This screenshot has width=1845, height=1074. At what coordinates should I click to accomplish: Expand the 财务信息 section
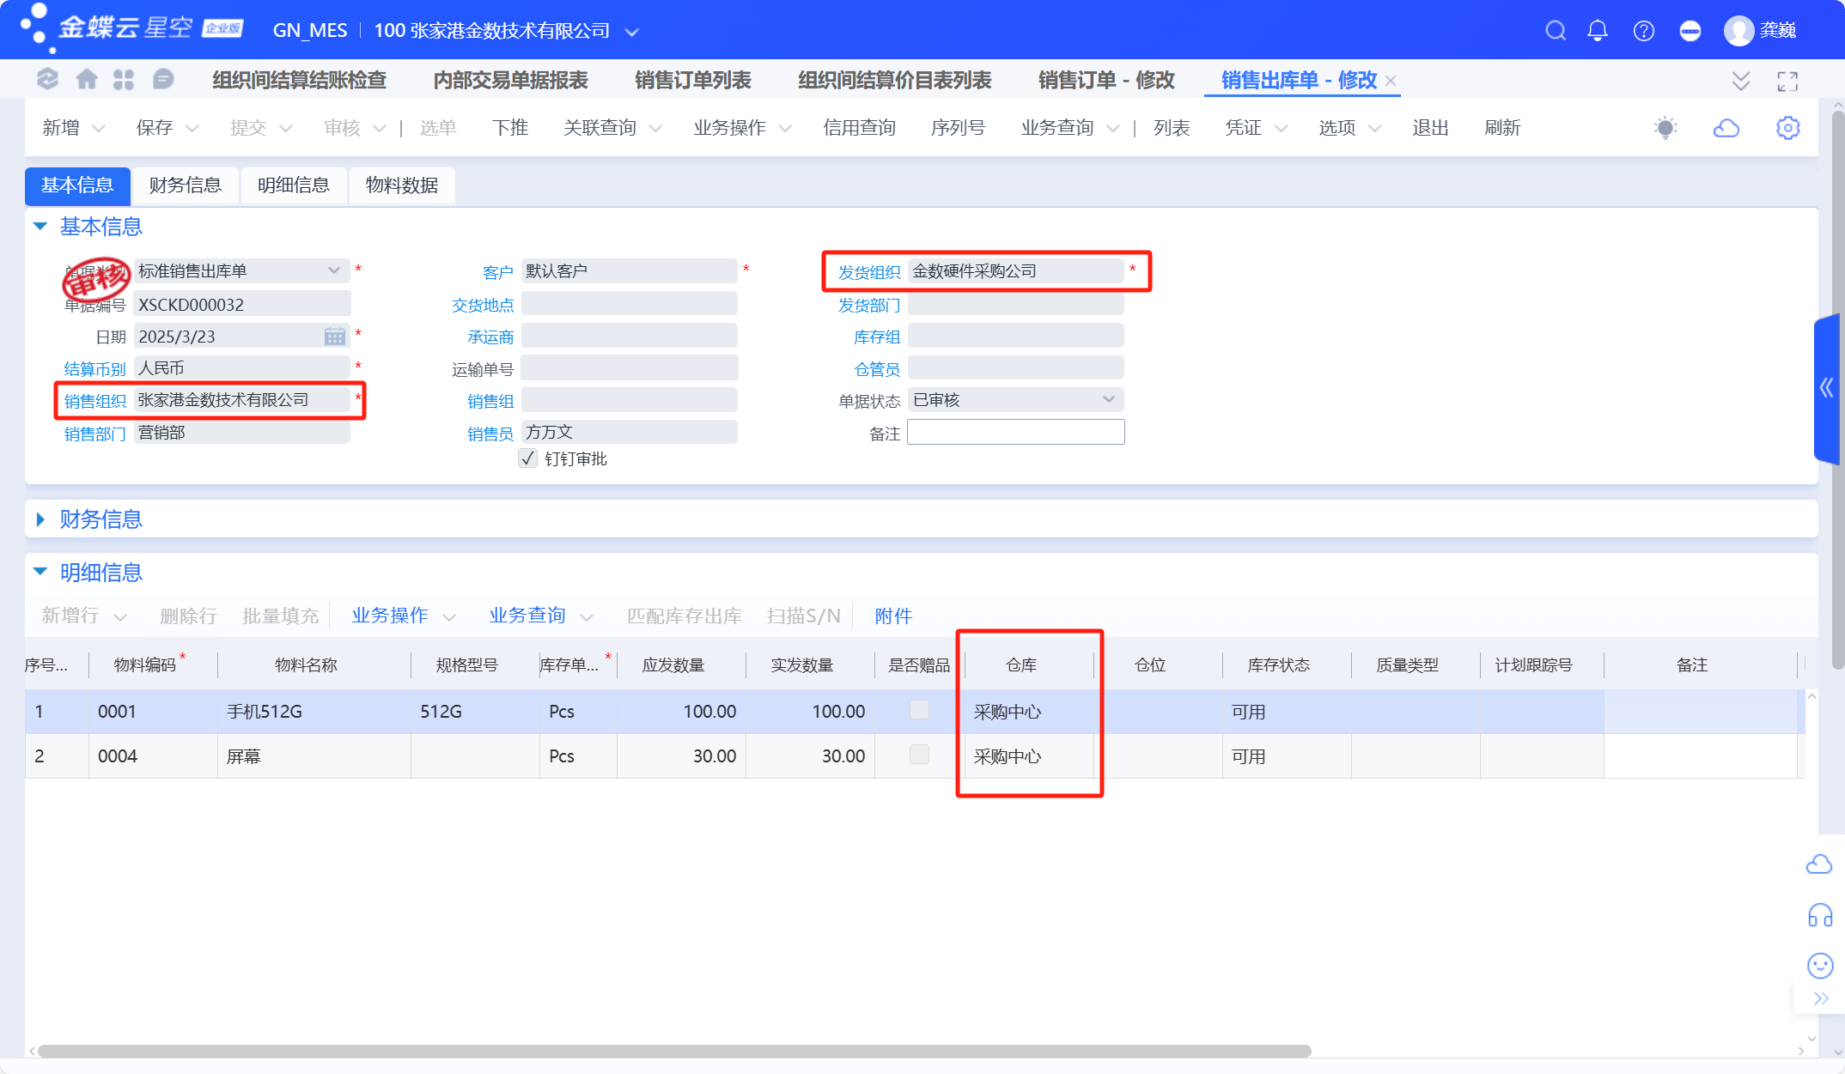point(40,519)
